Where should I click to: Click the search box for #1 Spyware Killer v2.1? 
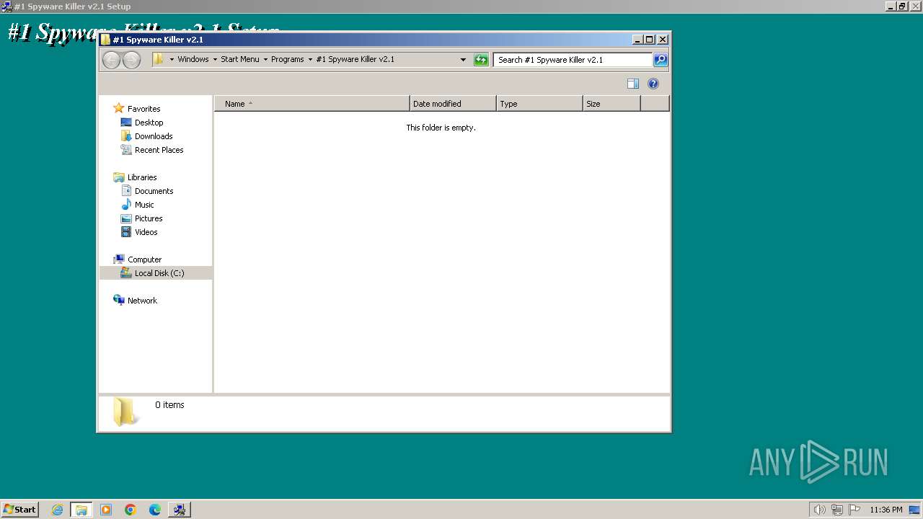(573, 60)
